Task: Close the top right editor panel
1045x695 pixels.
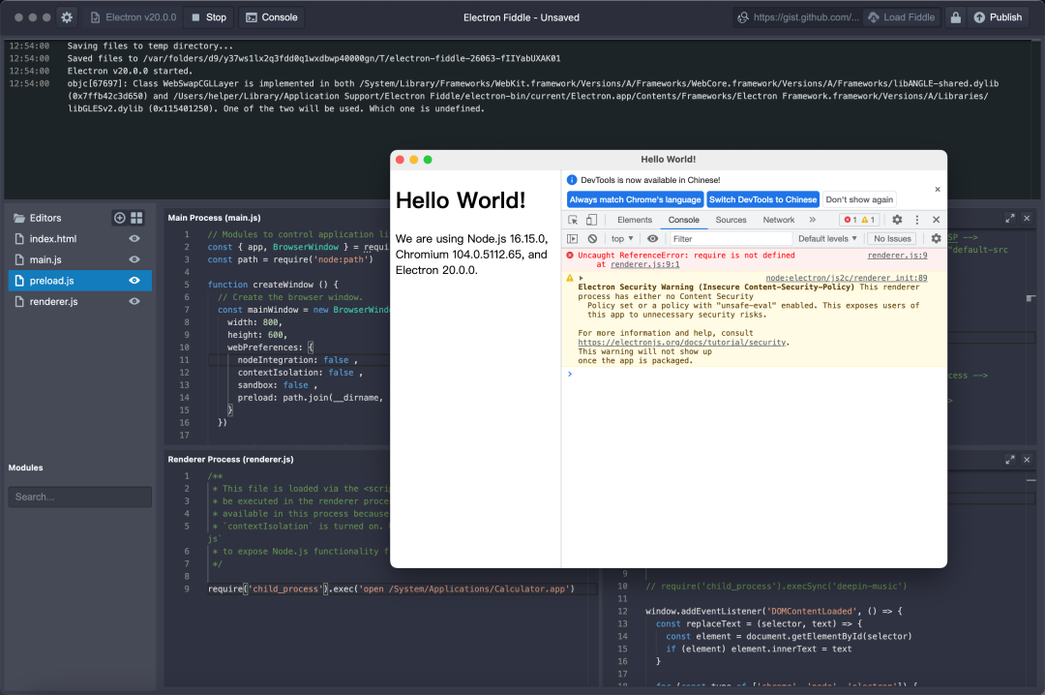Action: (x=1027, y=218)
